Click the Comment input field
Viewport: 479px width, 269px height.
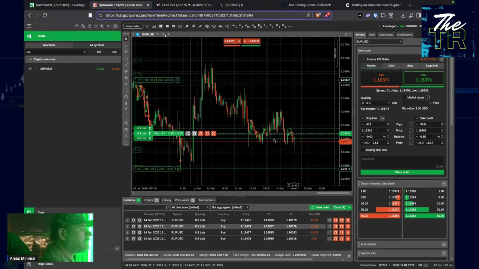point(402,162)
